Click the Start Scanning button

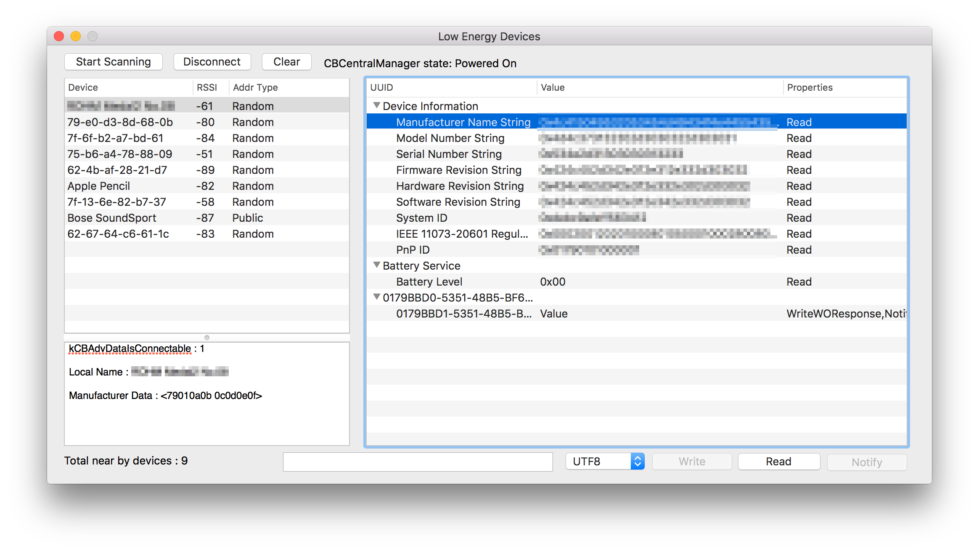pyautogui.click(x=113, y=61)
